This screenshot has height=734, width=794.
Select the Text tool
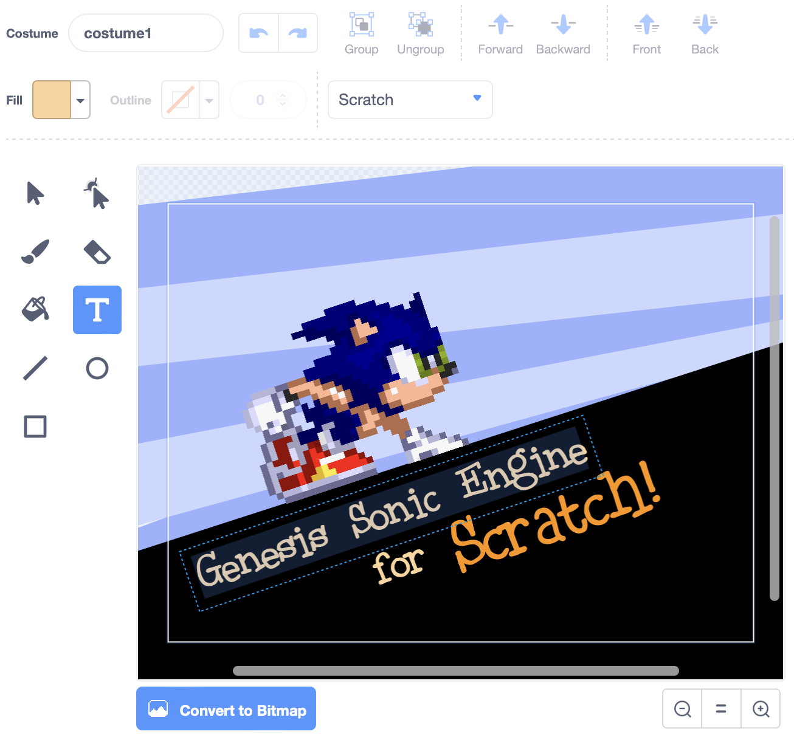point(97,310)
